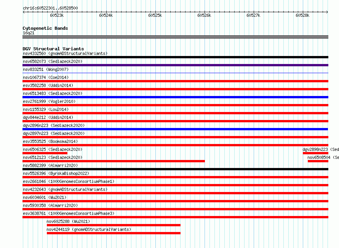Click the gray 16q21 cytogenetic band bar
The width and height of the screenshot is (339, 248).
point(175,37)
